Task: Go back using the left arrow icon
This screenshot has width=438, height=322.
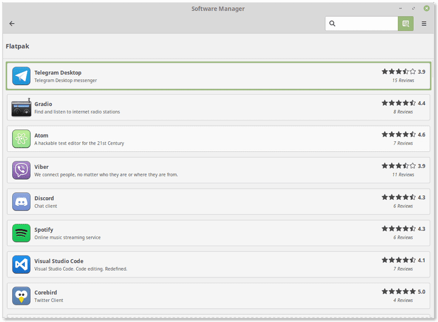Action: coord(12,24)
